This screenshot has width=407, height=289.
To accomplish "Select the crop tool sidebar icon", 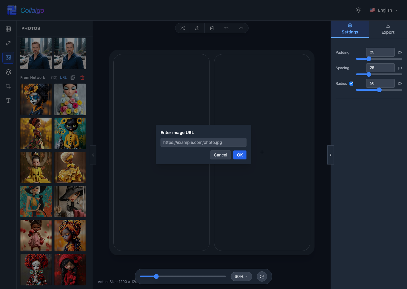I will pyautogui.click(x=8, y=86).
